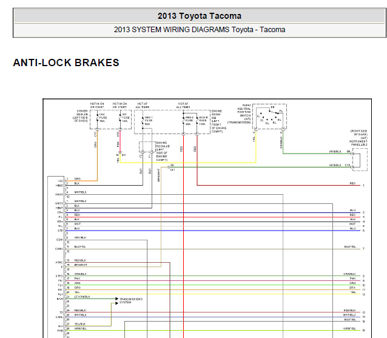Click the Driver Side J/B label
Viewport: 387px width, 338px height.
pyautogui.click(x=81, y=116)
